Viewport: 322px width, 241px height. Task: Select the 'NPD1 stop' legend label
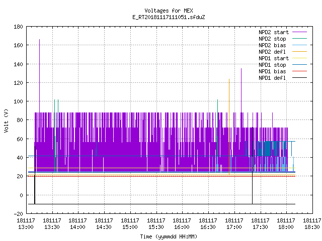coord(272,65)
